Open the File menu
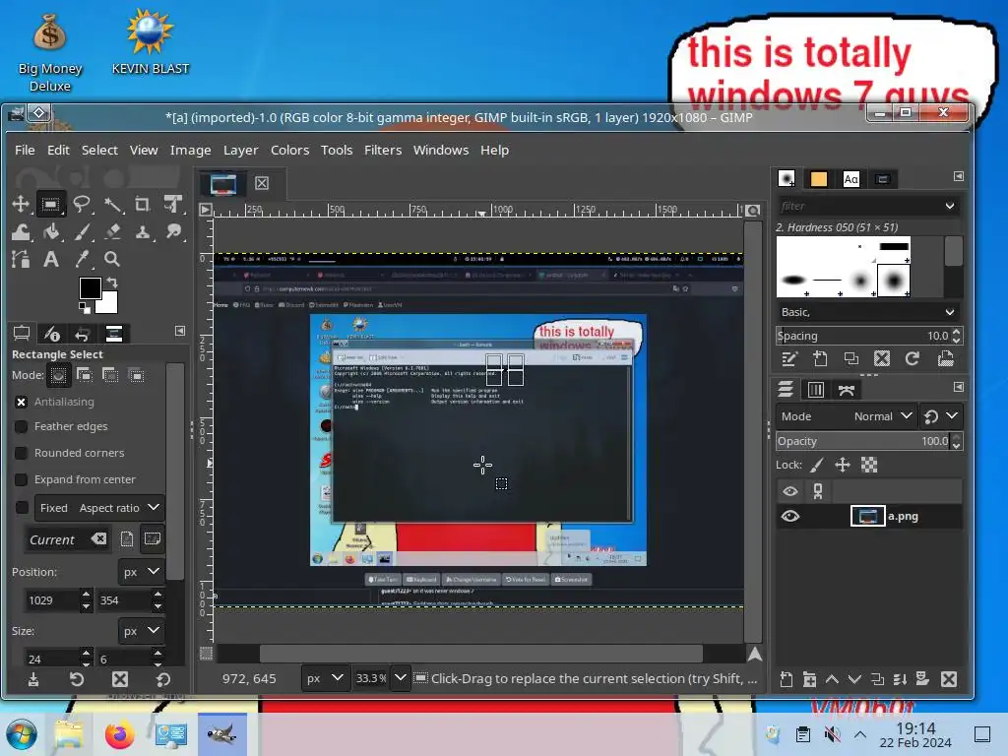This screenshot has height=756, width=1008. (x=25, y=150)
